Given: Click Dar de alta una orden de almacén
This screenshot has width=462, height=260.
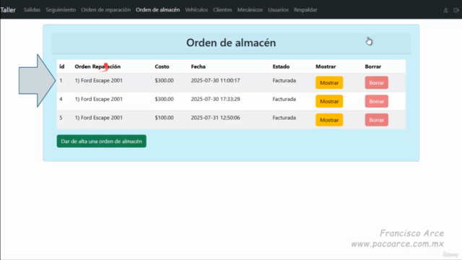Looking at the screenshot, I should click(101, 142).
